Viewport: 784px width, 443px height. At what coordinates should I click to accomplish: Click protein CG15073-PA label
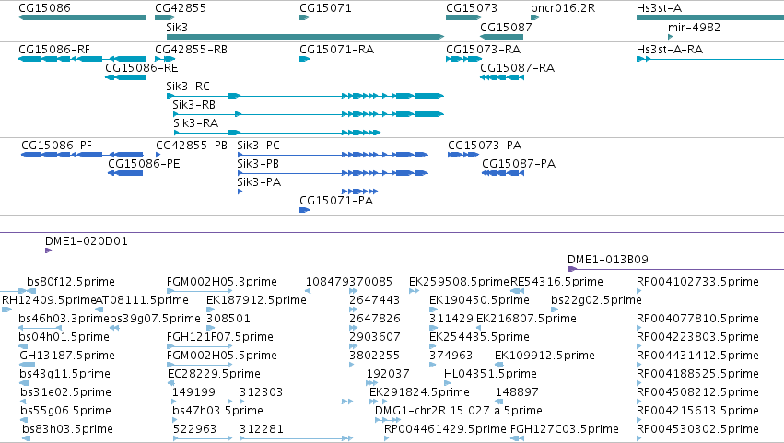[x=485, y=146]
